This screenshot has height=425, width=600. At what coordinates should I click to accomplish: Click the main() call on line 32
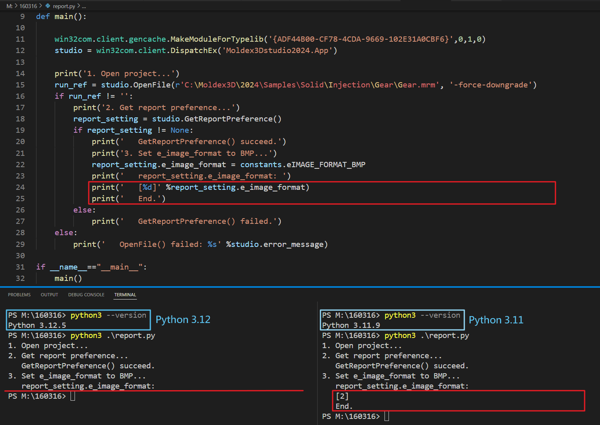(67, 278)
